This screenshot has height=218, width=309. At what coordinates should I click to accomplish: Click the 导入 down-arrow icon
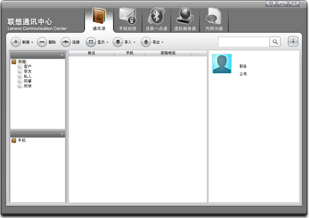[118, 42]
